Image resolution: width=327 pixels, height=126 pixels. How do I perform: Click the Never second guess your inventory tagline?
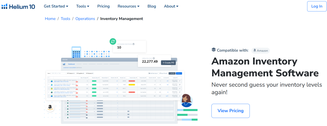click(267, 88)
